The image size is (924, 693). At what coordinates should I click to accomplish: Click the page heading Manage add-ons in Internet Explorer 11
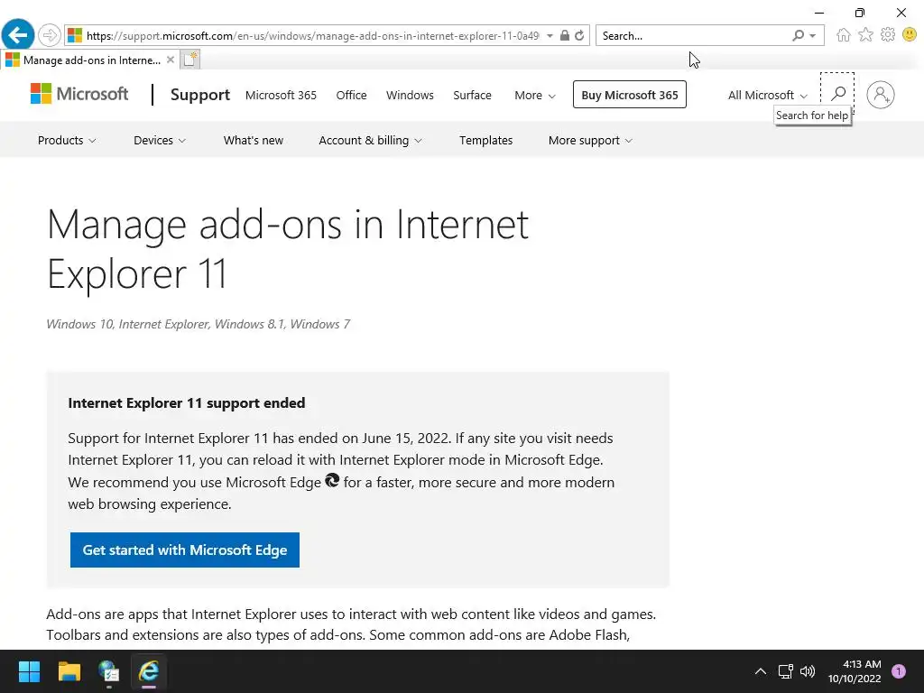[x=288, y=249]
